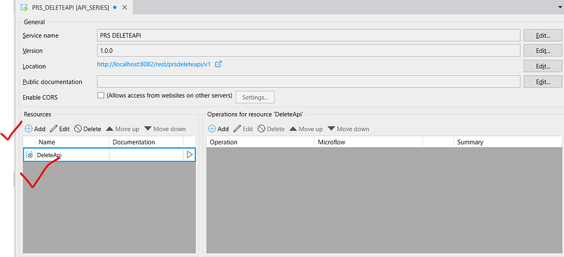Click the open-in-browser icon beside Location URL
The image size is (564, 257).
click(x=219, y=64)
